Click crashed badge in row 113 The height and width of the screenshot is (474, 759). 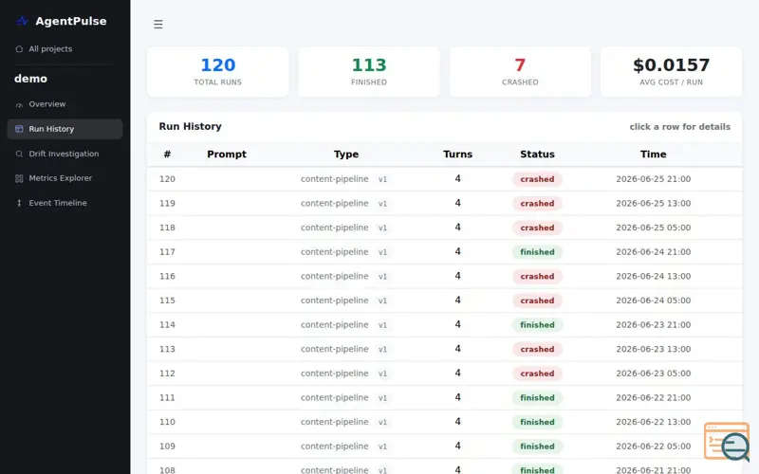tap(537, 349)
